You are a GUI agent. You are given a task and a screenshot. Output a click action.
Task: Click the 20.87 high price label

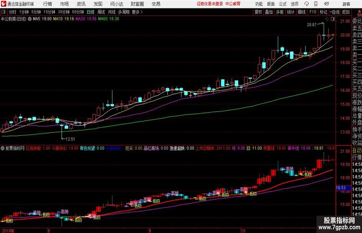coord(311,25)
